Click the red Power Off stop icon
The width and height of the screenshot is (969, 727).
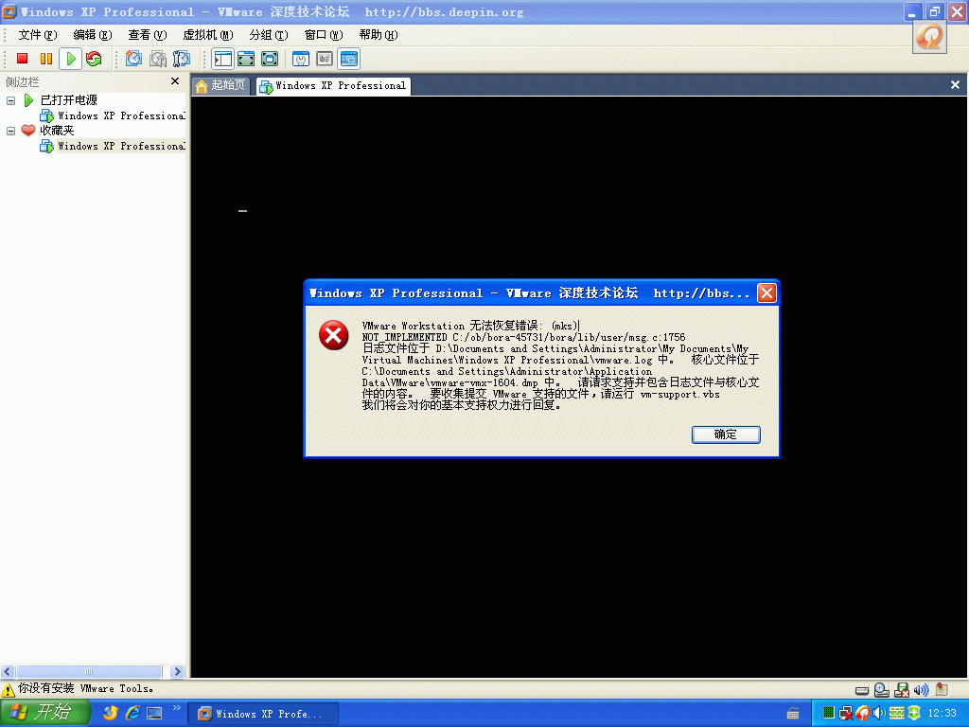23,59
